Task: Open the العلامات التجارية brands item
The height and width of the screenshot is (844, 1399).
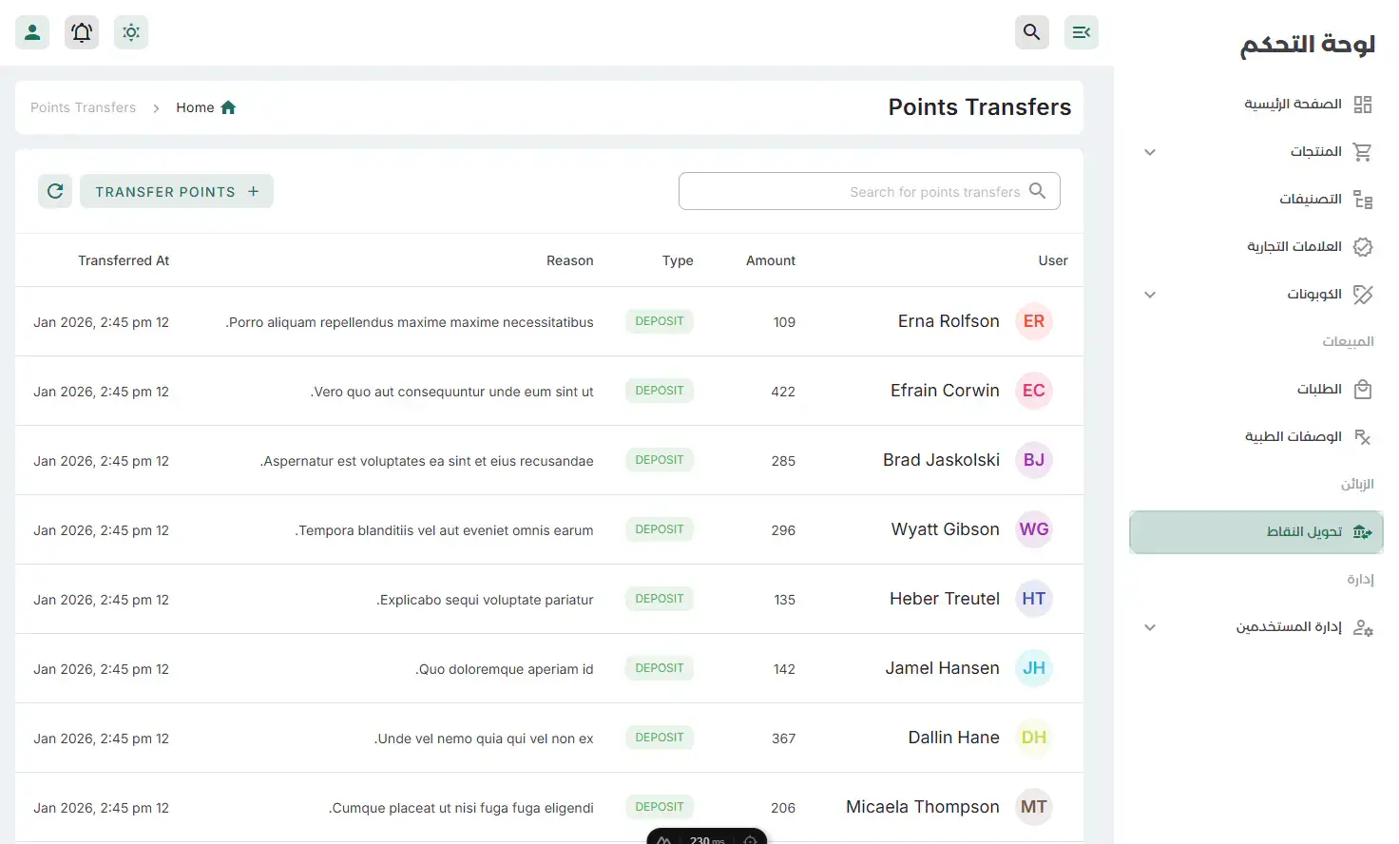Action: point(1256,246)
